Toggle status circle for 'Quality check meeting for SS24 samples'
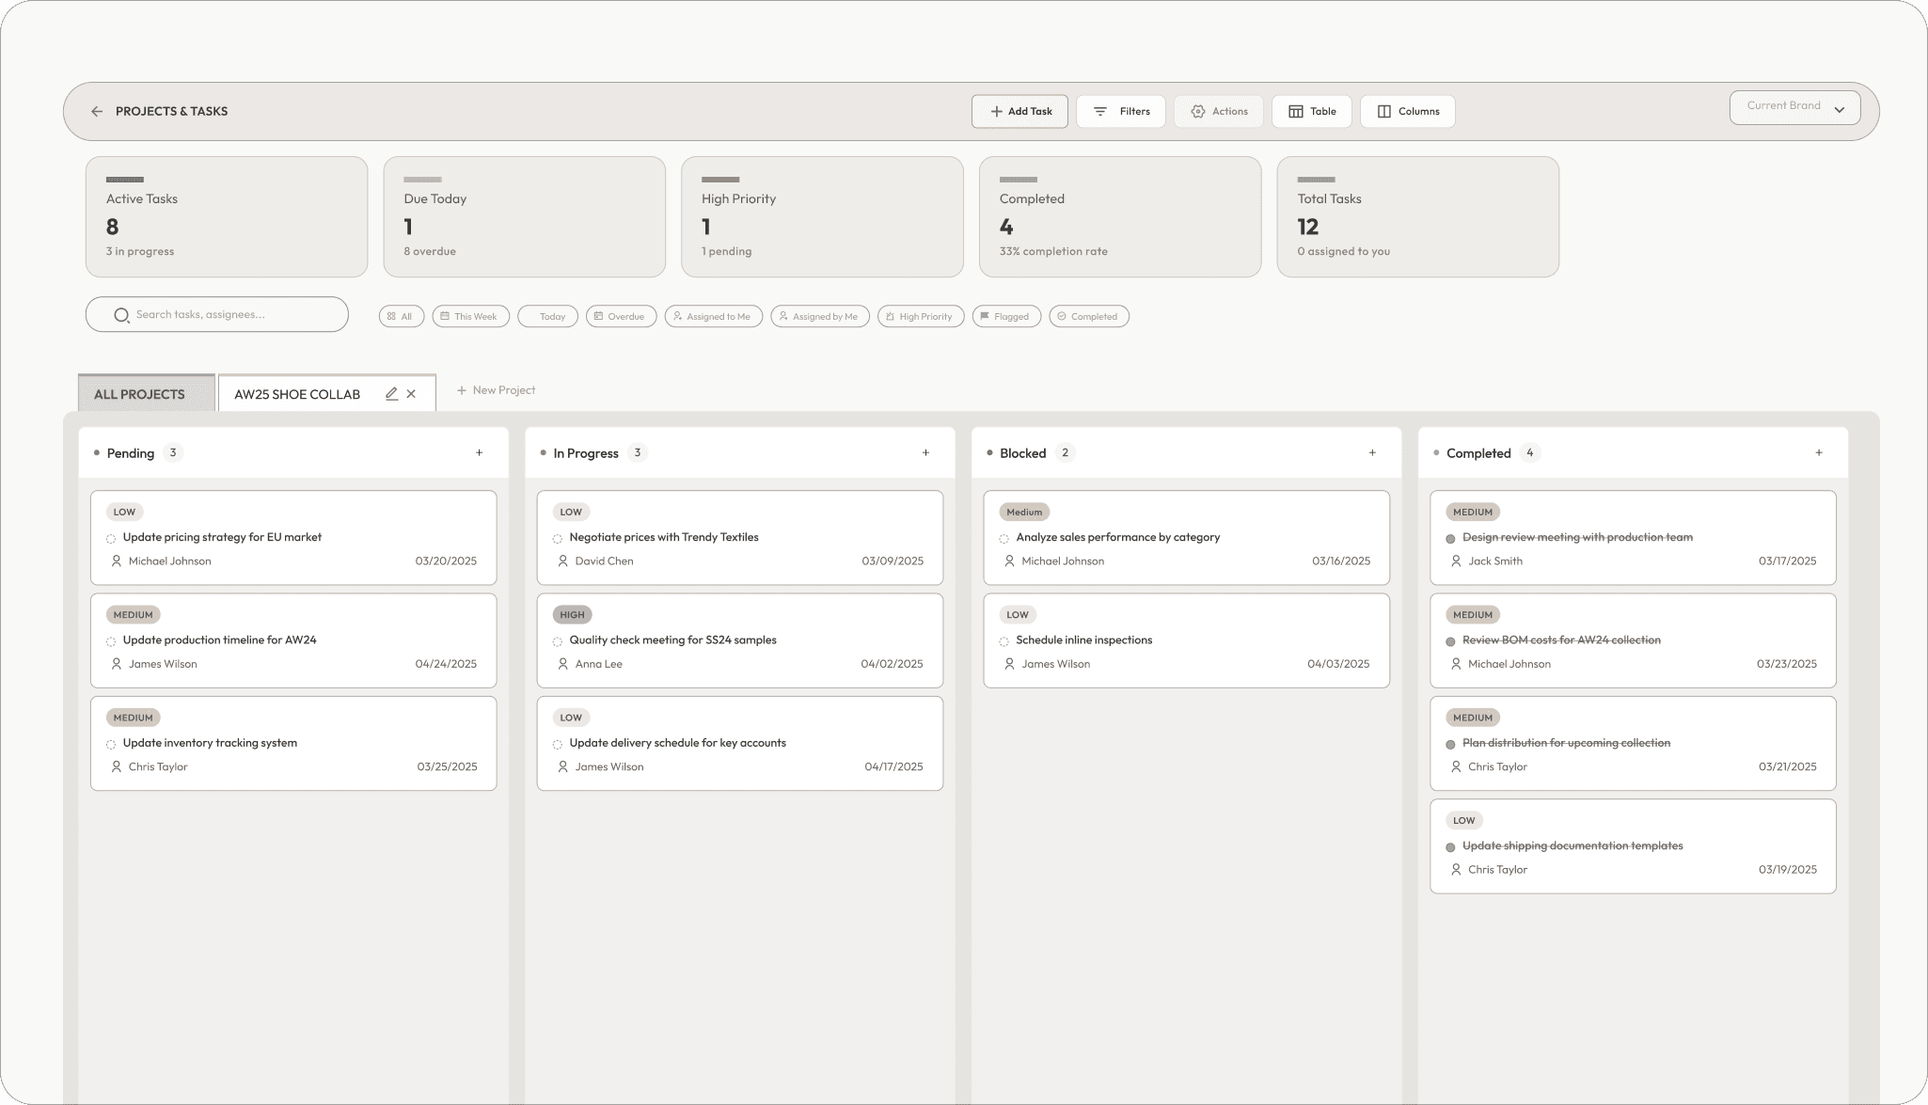1928x1105 pixels. 558,641
